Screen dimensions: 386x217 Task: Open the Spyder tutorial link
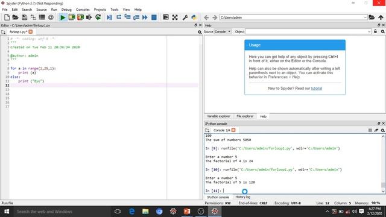(x=316, y=89)
